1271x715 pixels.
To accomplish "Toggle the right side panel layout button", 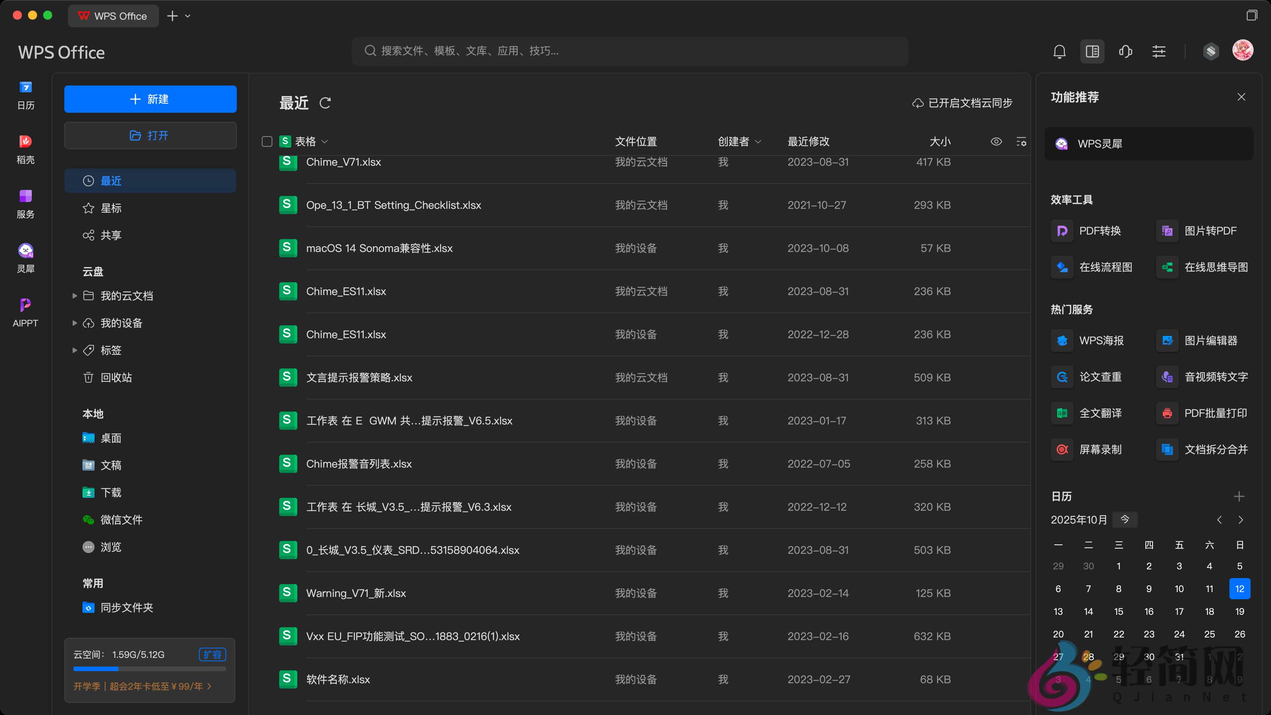I will tap(1092, 51).
